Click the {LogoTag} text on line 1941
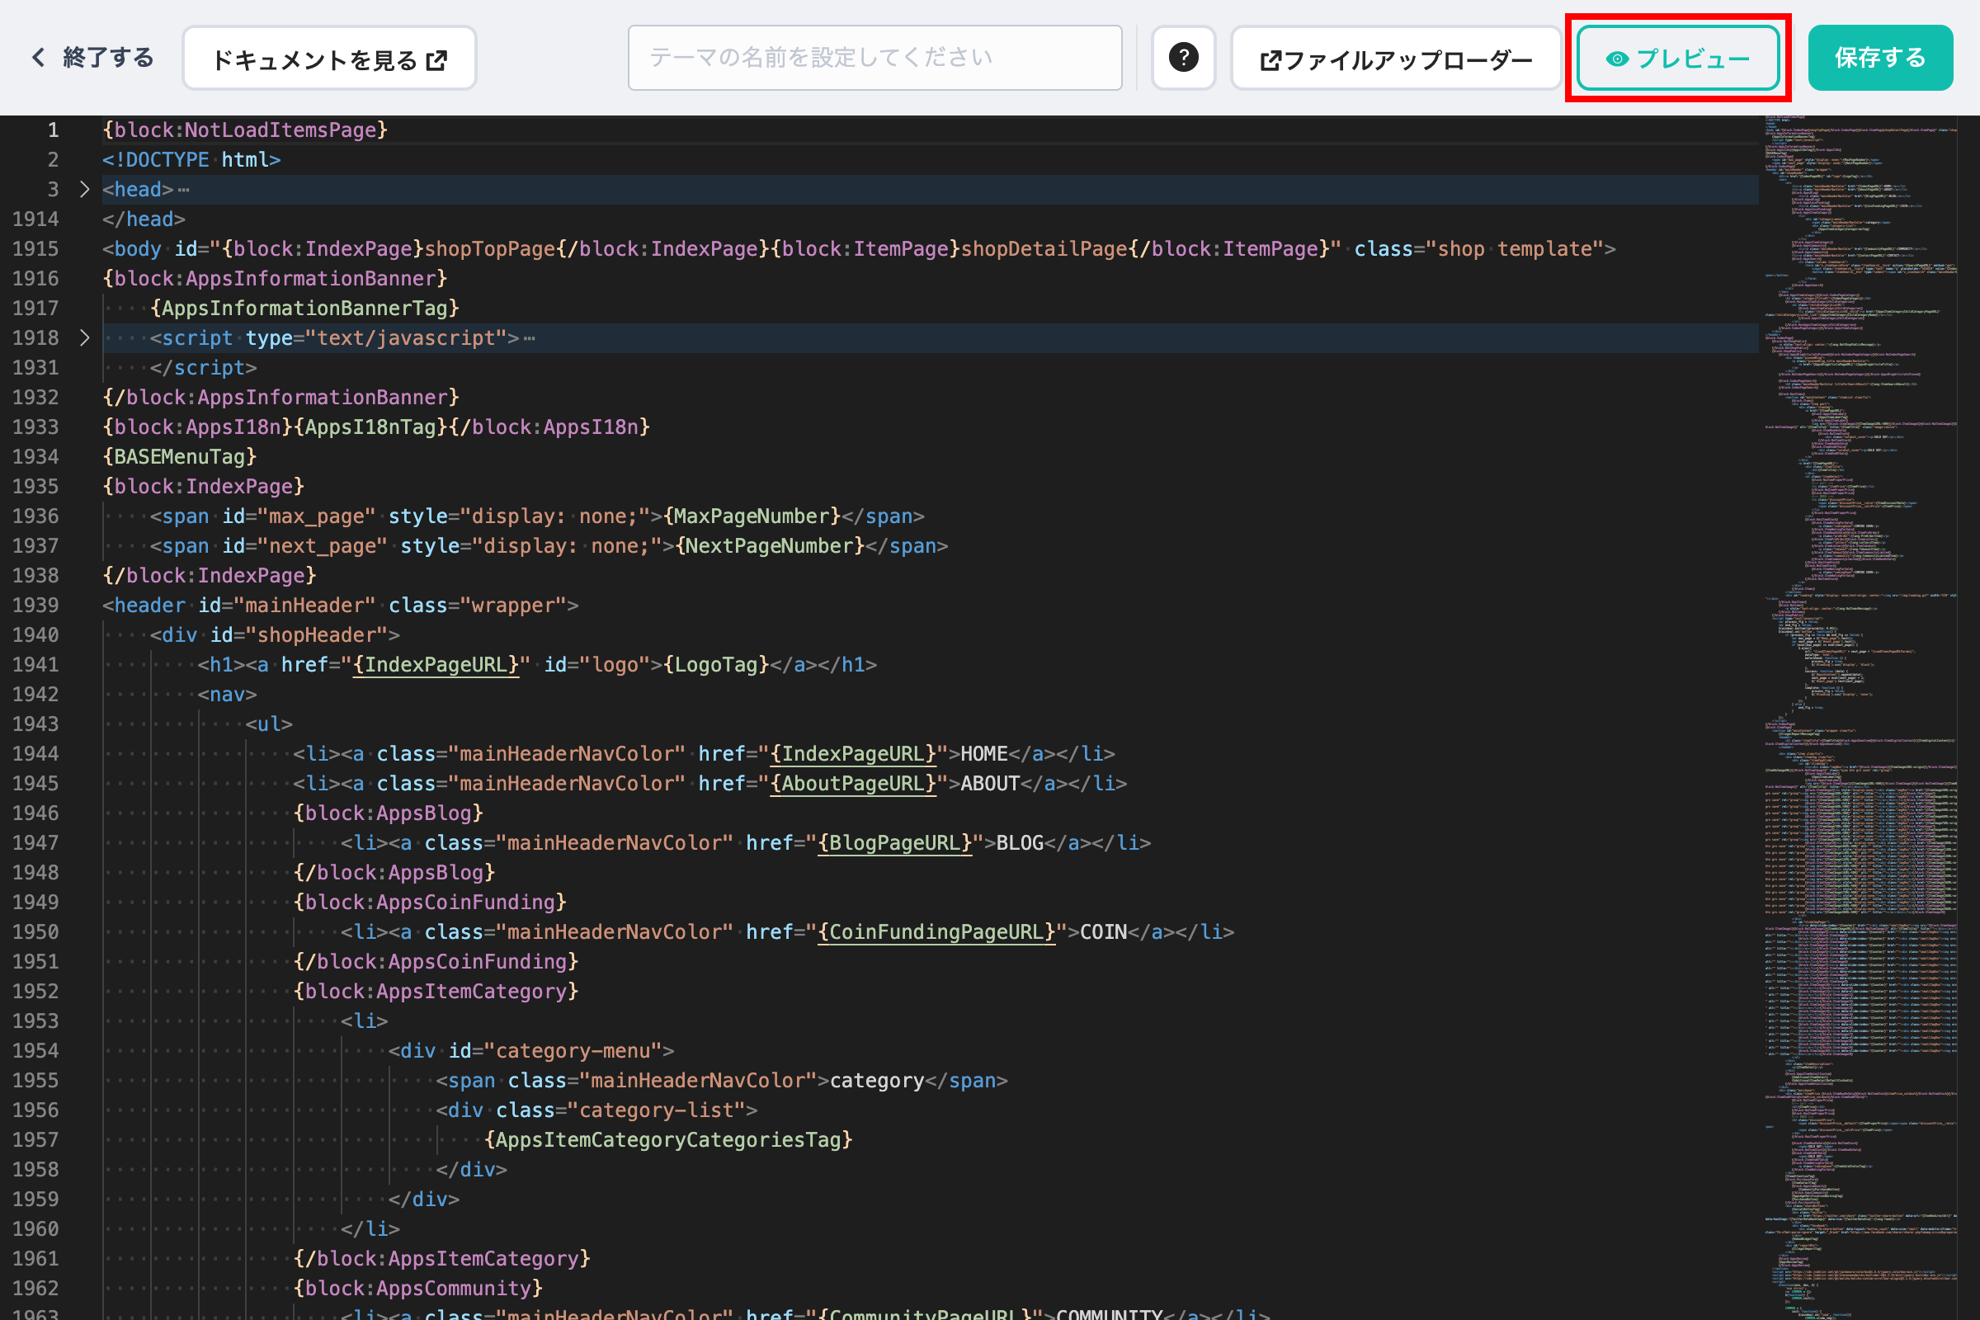The width and height of the screenshot is (1980, 1320). [x=716, y=665]
